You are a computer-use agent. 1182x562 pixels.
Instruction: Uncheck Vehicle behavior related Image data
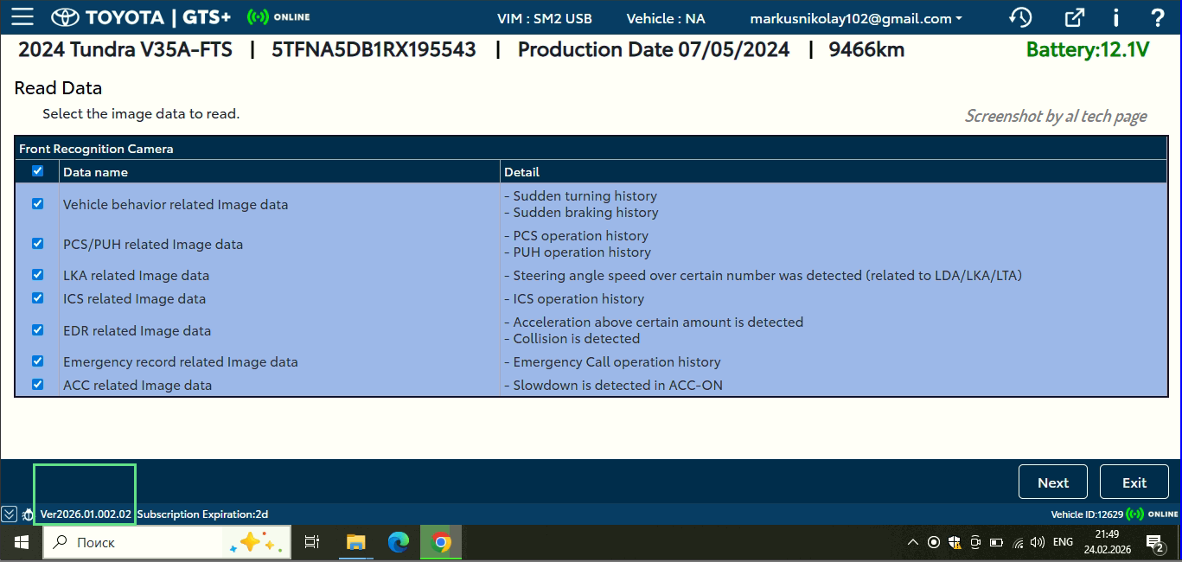(x=37, y=204)
